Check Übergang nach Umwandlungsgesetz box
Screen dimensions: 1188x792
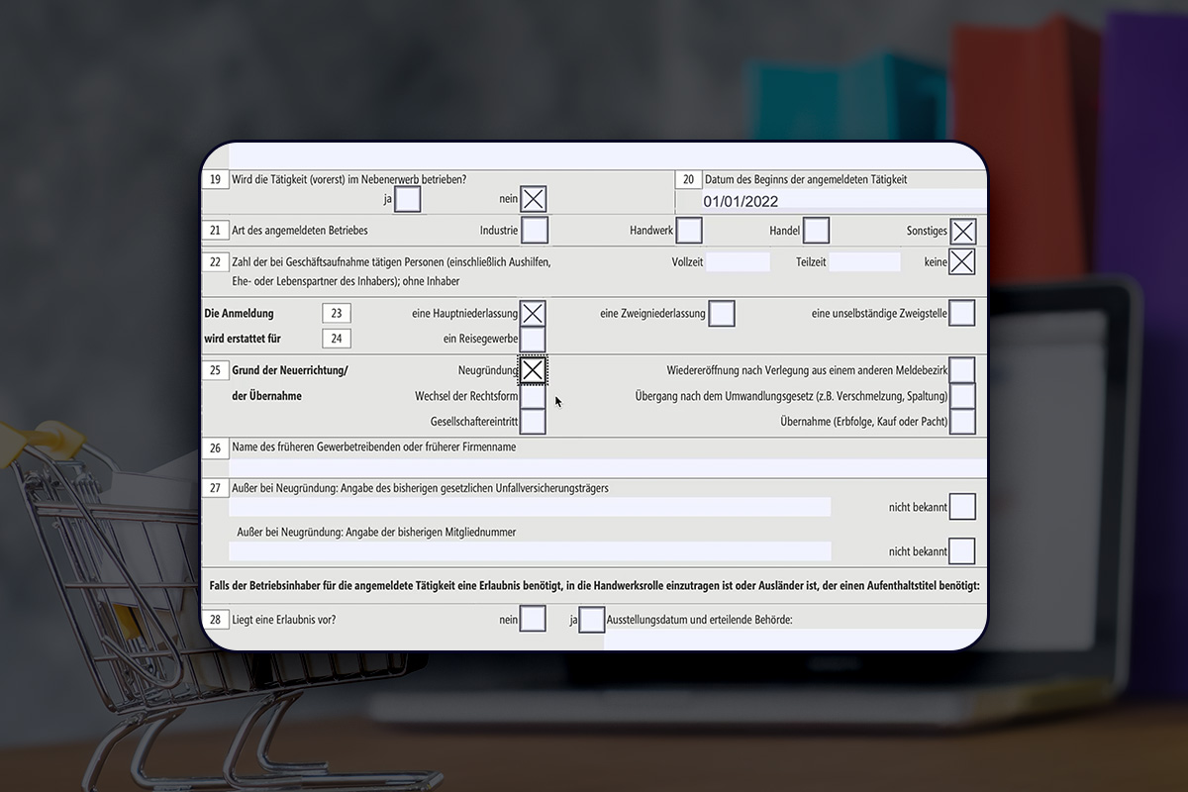[x=961, y=396]
